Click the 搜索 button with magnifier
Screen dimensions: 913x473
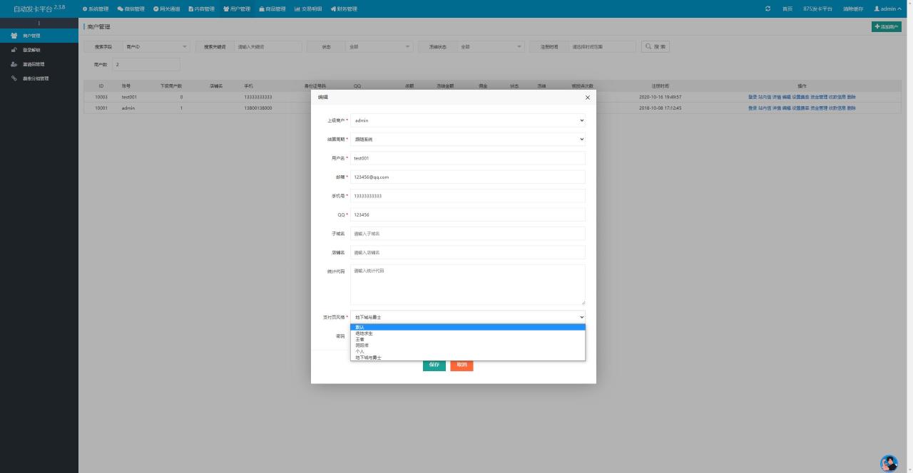[656, 46]
